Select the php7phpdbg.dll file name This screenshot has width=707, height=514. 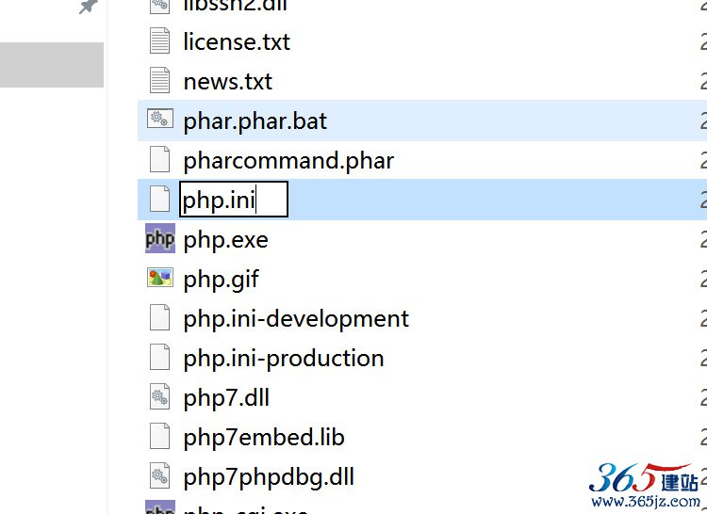point(270,478)
